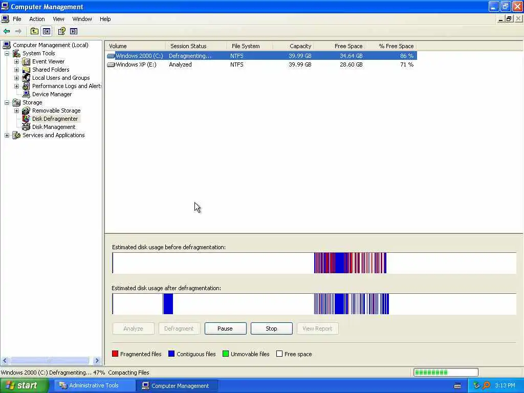Click the Performance Logs and Alerts icon

[x=26, y=86]
